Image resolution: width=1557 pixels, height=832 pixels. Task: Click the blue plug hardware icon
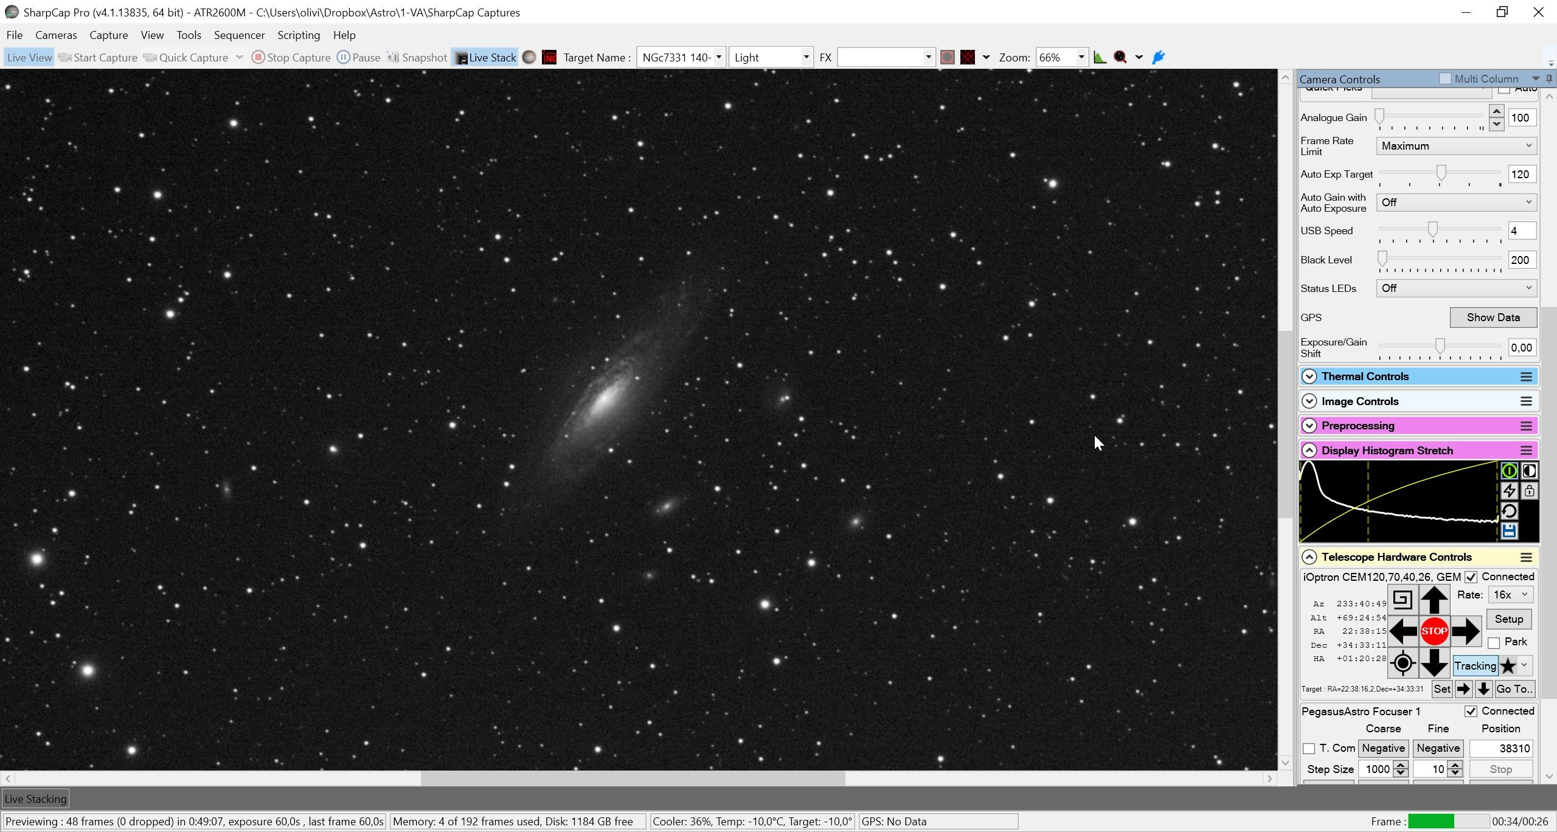click(x=1158, y=57)
